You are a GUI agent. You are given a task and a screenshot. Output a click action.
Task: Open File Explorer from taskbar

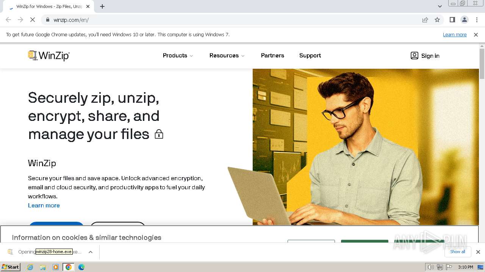pyautogui.click(x=43, y=267)
